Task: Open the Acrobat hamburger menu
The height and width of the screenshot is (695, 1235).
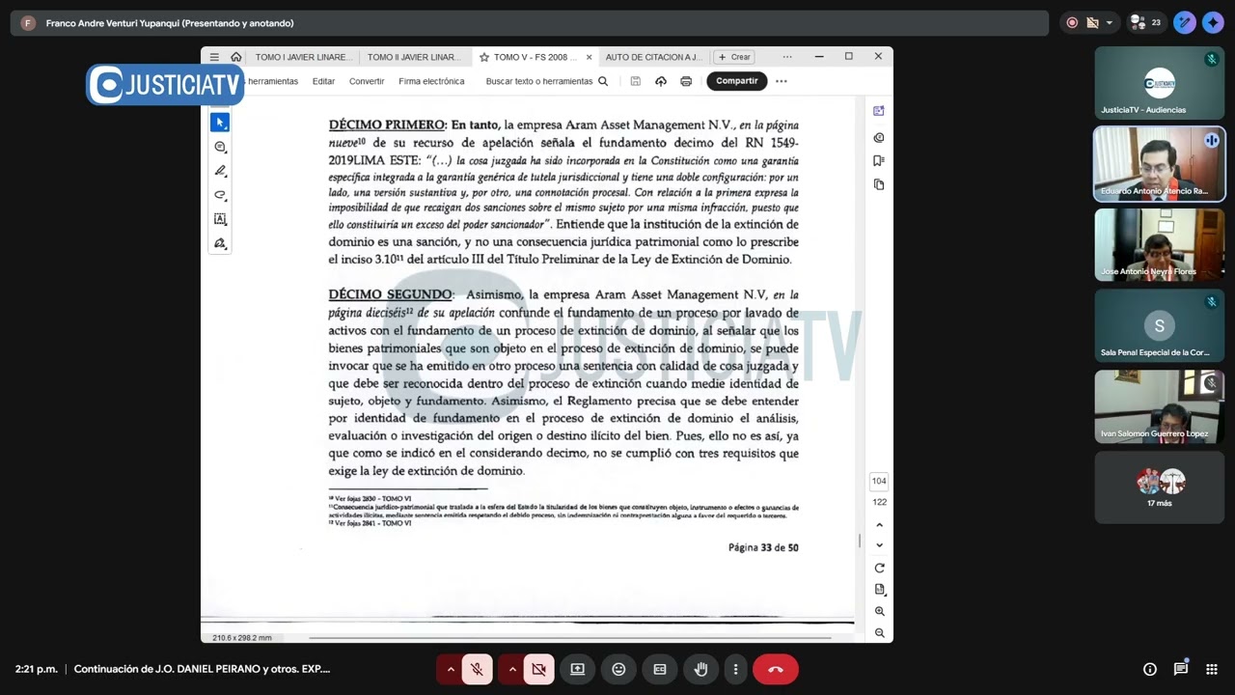Action: (x=214, y=57)
